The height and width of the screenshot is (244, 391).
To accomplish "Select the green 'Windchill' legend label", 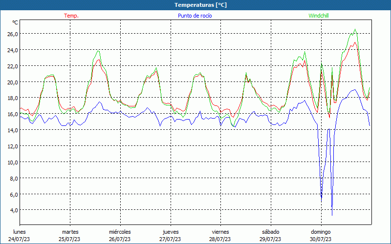I will (319, 16).
